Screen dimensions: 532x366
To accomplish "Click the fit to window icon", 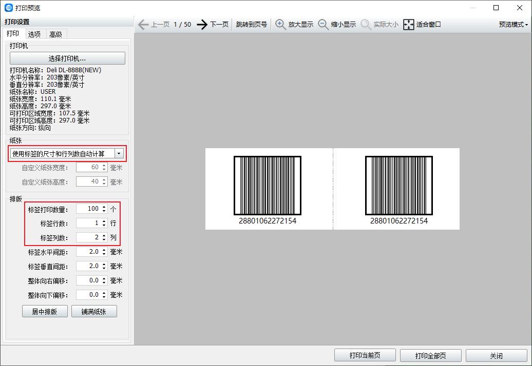I will (409, 24).
